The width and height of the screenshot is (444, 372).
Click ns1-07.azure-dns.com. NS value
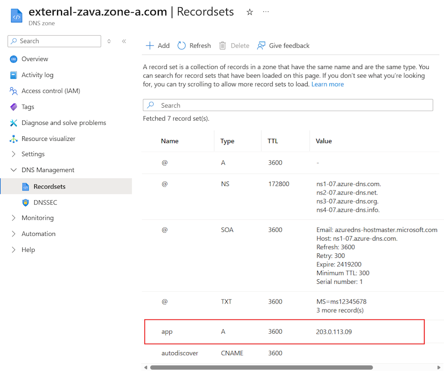pyautogui.click(x=349, y=184)
